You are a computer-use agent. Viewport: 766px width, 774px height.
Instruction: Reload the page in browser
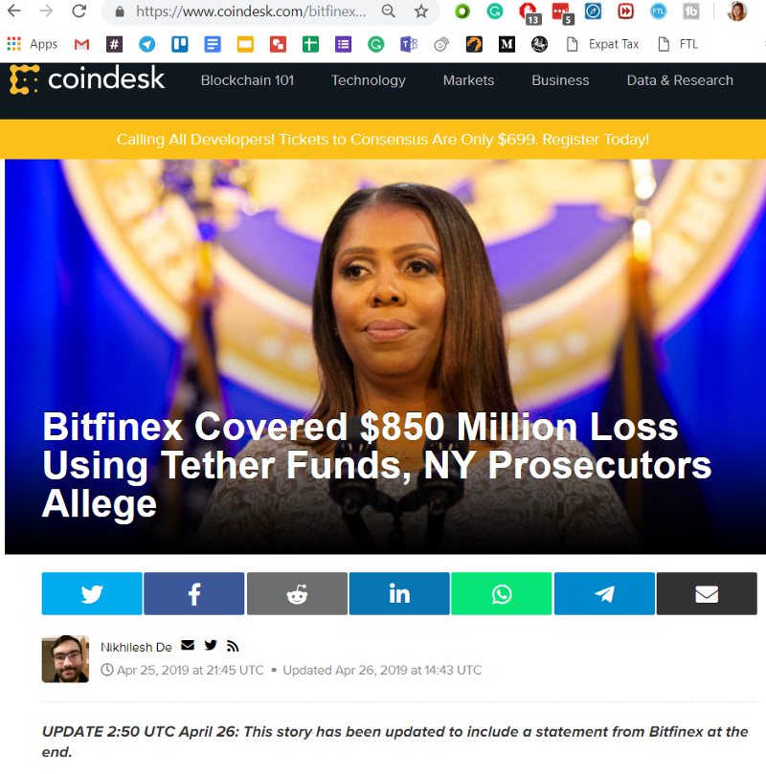pos(79,11)
